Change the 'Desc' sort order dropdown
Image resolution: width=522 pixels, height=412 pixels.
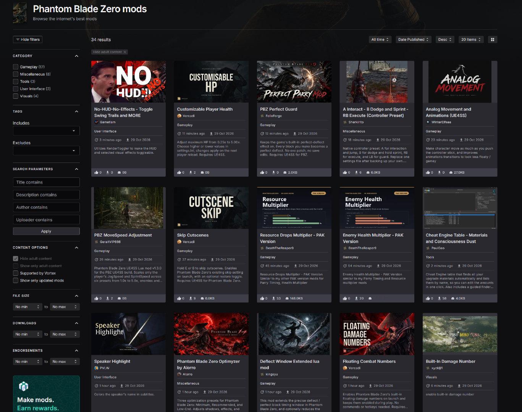point(445,40)
